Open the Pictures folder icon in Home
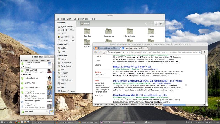This screenshot has width=220, height=124. tap(87, 43)
